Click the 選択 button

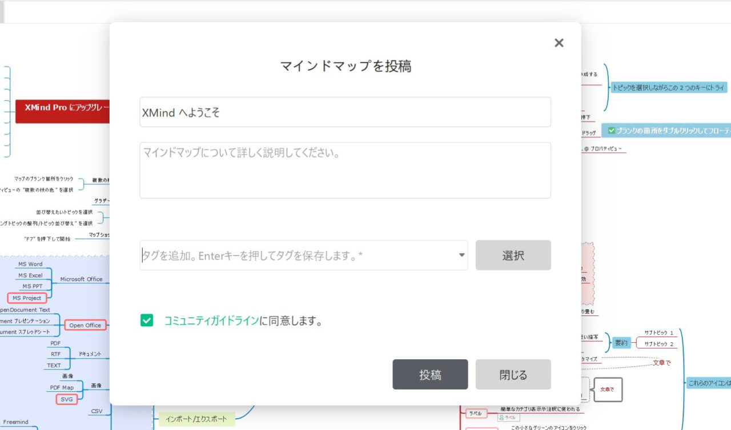tap(513, 255)
